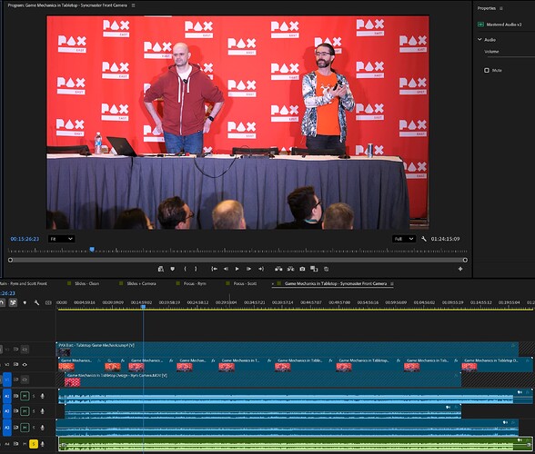
Task: Click the Lift button in monitor transport
Action: (x=278, y=269)
